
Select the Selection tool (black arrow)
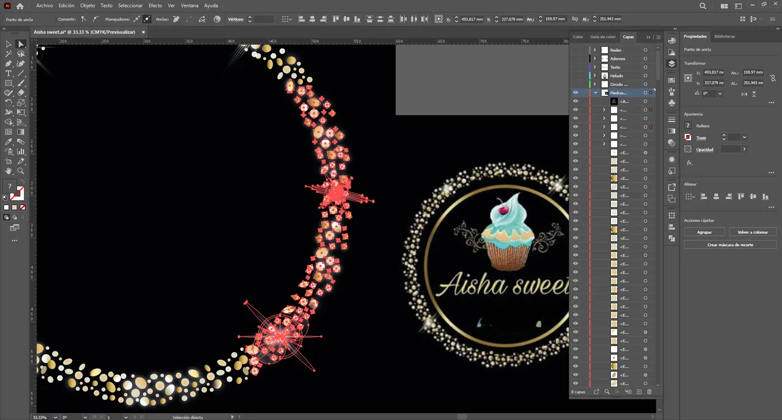click(x=9, y=44)
